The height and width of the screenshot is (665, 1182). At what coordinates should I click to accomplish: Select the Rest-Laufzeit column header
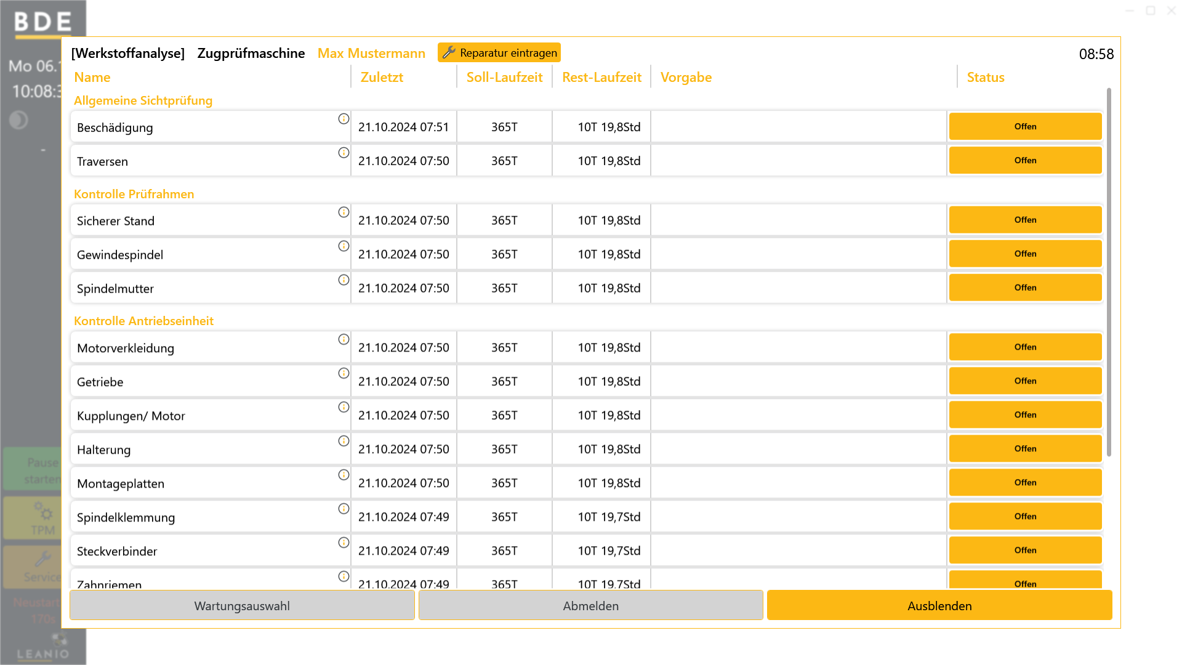601,78
